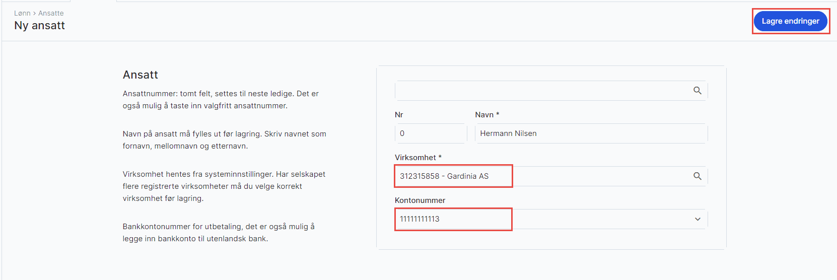Click the Ansatt section heading
837x280 pixels.
pyautogui.click(x=141, y=75)
